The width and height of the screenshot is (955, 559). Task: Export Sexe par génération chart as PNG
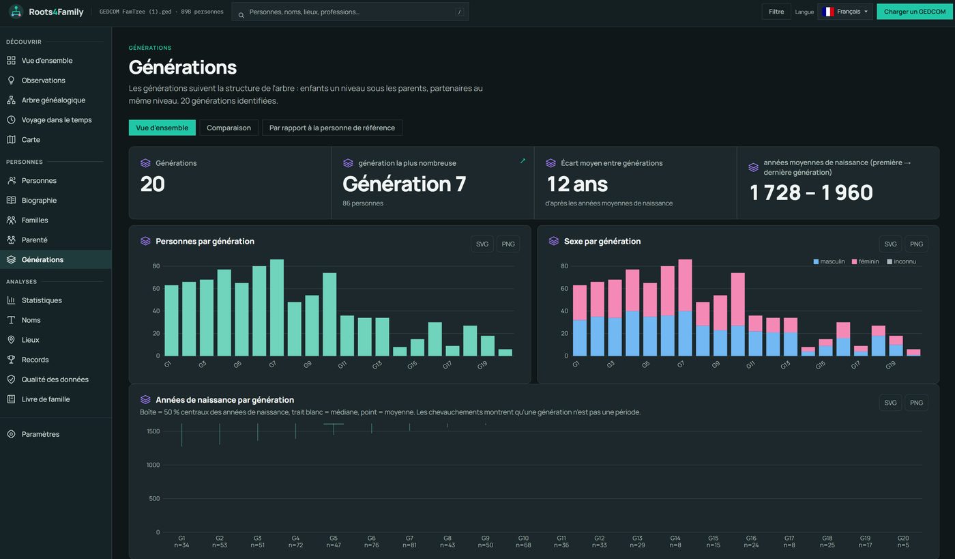[916, 244]
